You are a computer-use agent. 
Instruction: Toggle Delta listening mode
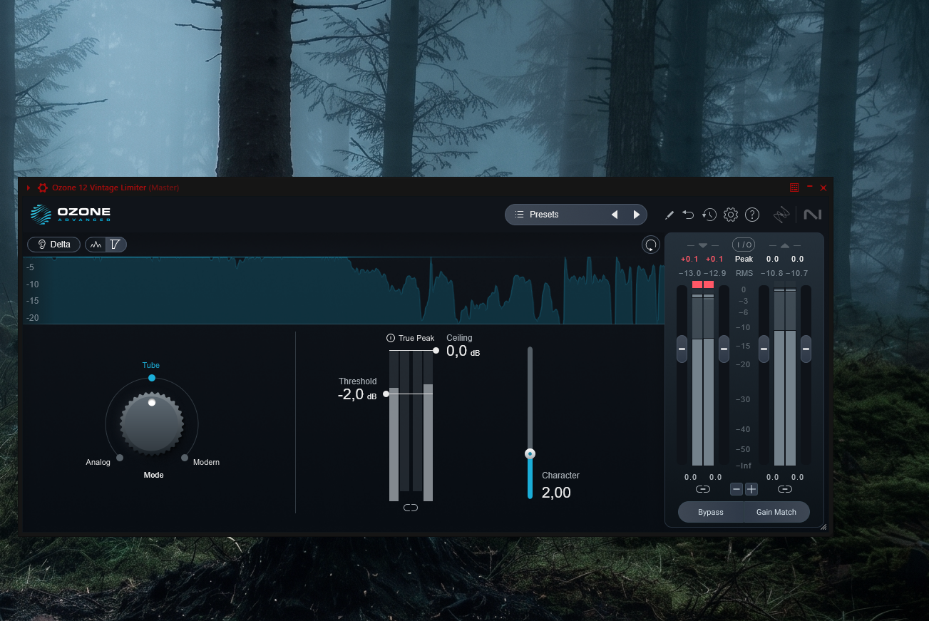54,245
